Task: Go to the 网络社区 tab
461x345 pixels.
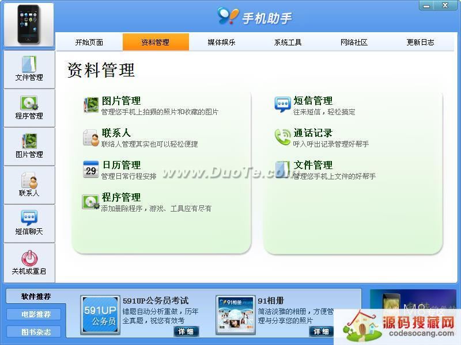Action: tap(354, 43)
